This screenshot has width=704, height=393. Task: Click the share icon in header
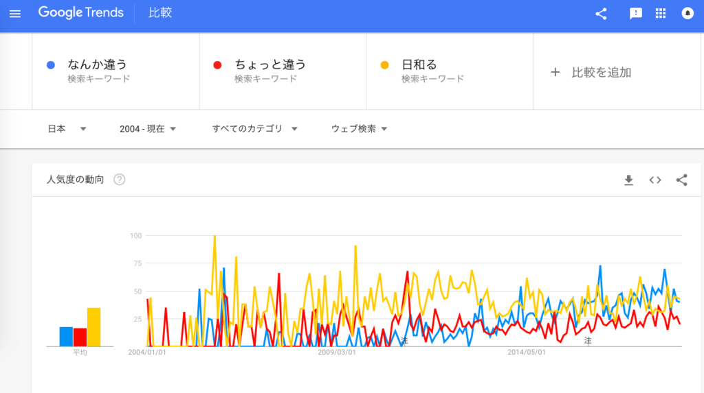coord(601,14)
